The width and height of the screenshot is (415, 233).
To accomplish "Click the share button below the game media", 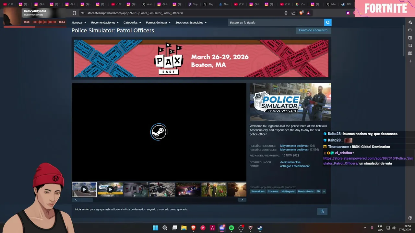I will coord(322,211).
